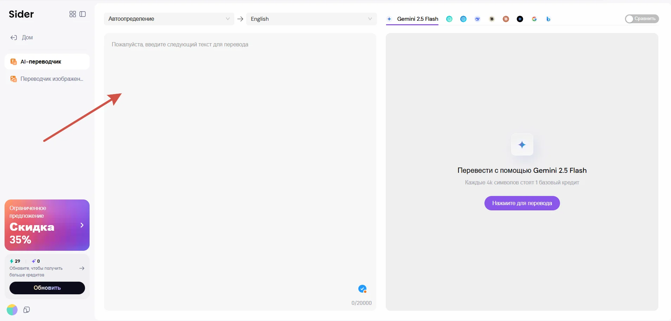Image resolution: width=671 pixels, height=321 pixels.
Task: Choose the Bing translation icon
Action: pyautogui.click(x=548, y=19)
